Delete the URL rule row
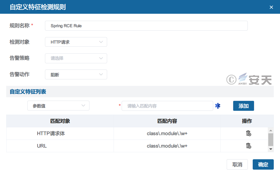 coord(249,146)
